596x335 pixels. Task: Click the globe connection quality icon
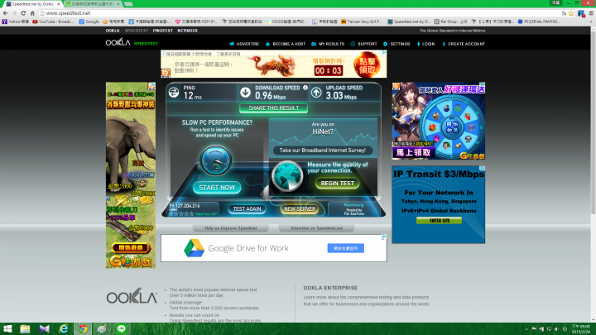(x=287, y=176)
